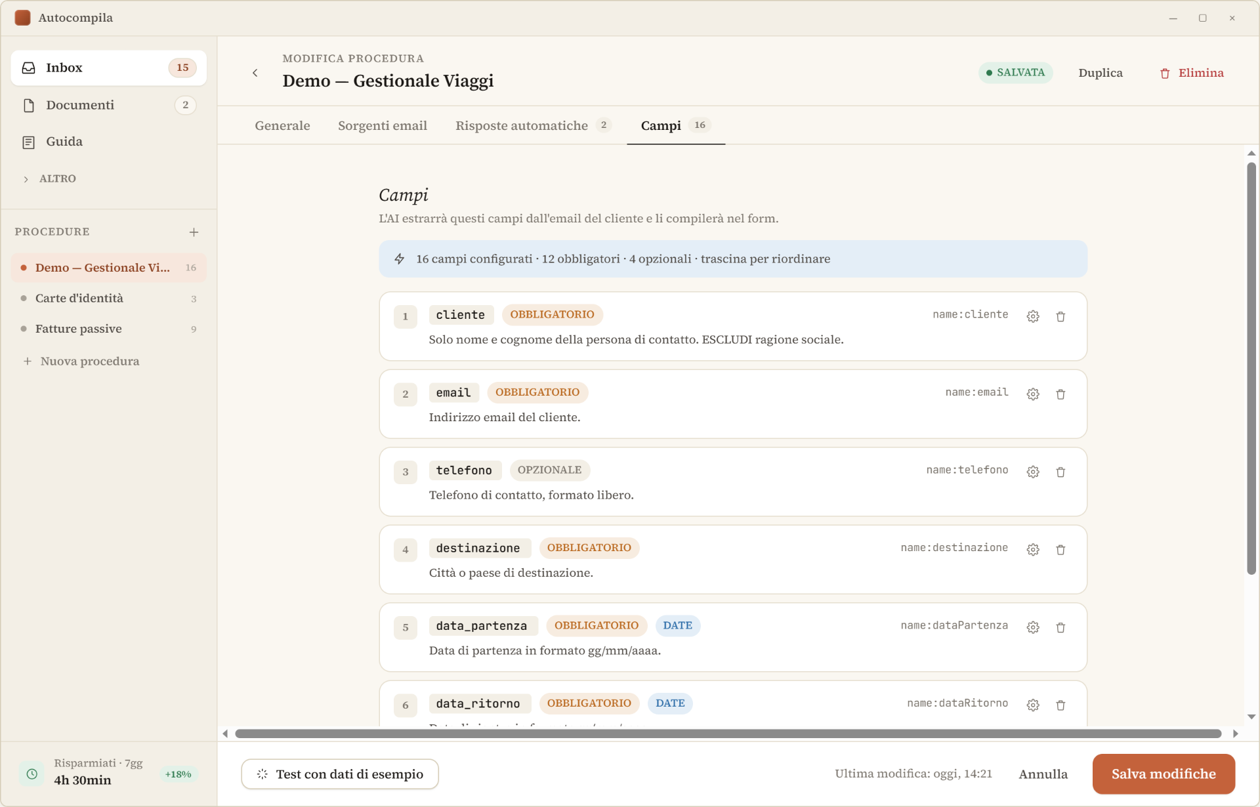1260x807 pixels.
Task: Add a procedure with the plus icon
Action: click(194, 232)
